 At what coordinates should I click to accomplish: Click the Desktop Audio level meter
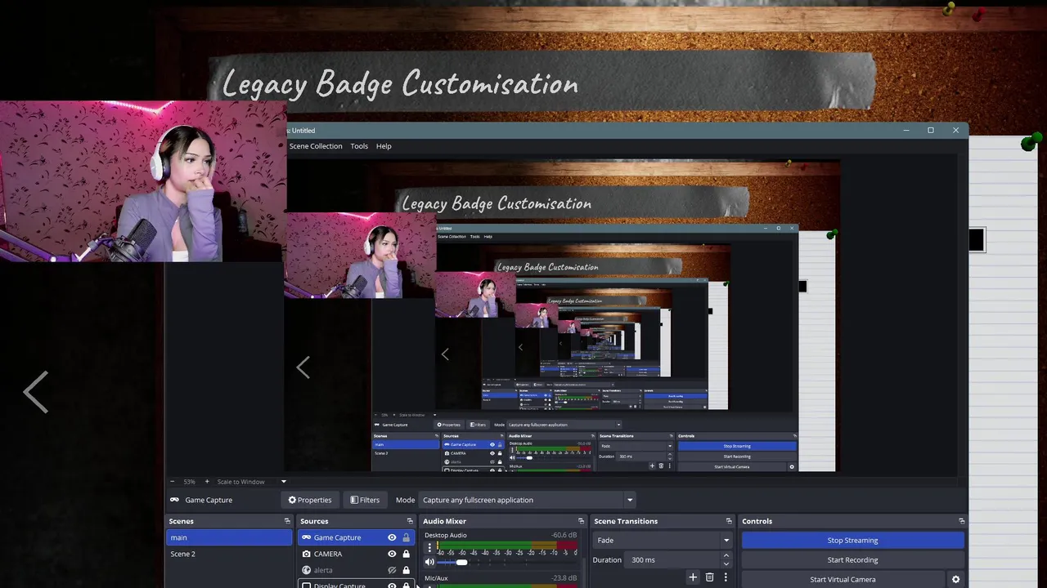pyautogui.click(x=506, y=545)
